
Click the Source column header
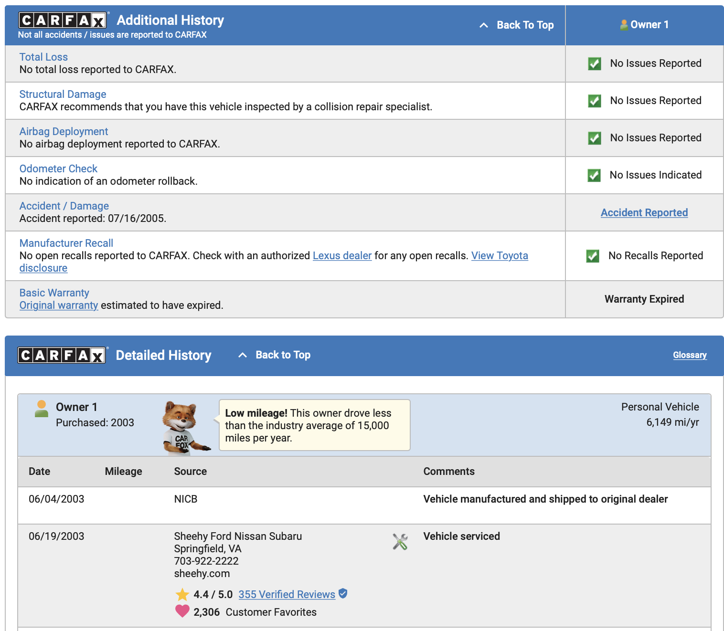[x=190, y=471]
